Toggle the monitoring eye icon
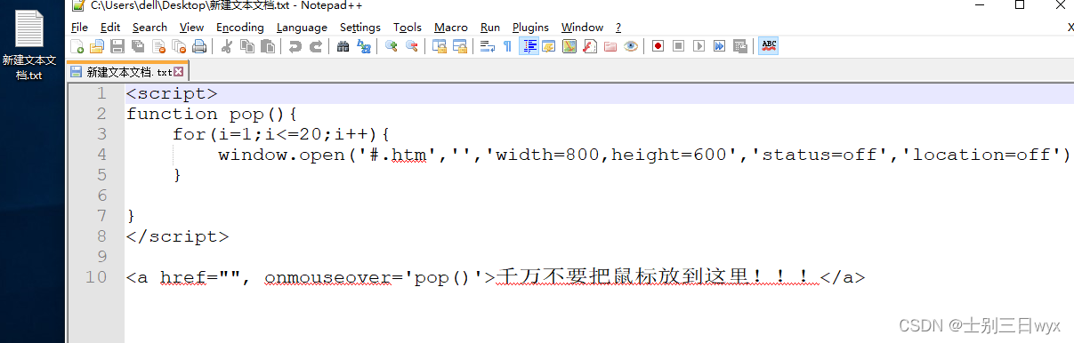Screen dimensions: 1074x343 pyautogui.click(x=631, y=46)
